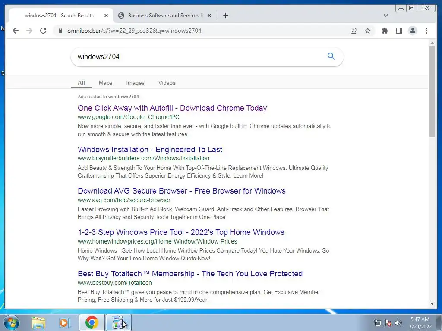Toggle the browser side panel
The height and width of the screenshot is (331, 442).
tap(398, 31)
